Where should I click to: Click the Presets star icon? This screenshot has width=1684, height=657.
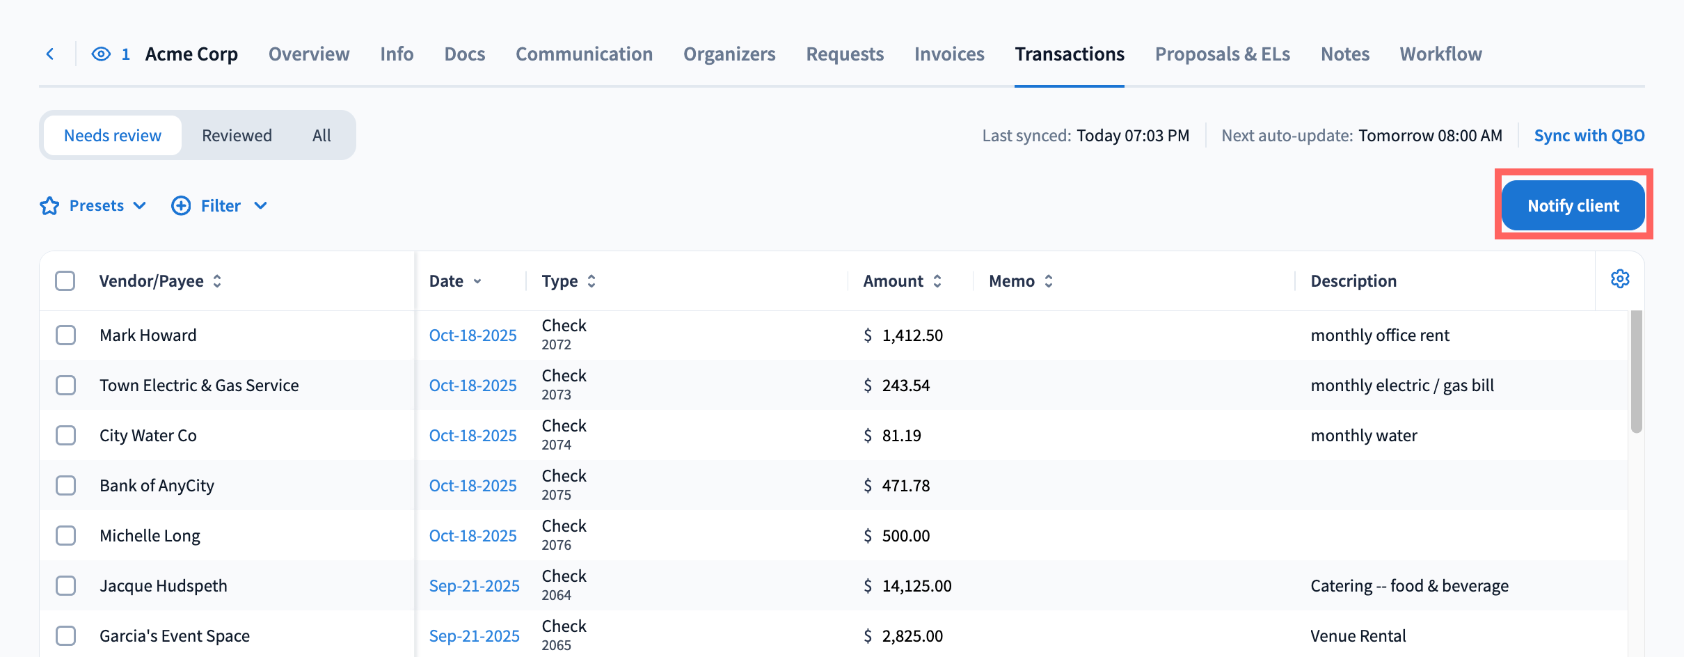click(49, 206)
